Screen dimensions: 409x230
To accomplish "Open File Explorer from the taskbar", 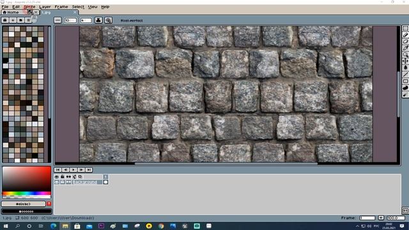I will pyautogui.click(x=65, y=226).
